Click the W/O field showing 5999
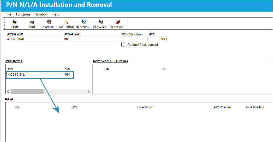Screen dimensions: 273x142 coord(157,39)
